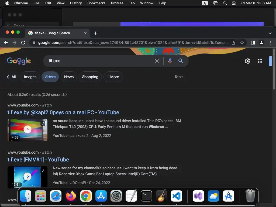Expand preview on 4:55 thumbnail
Viewport: 276px width, 207px height.
point(43,123)
